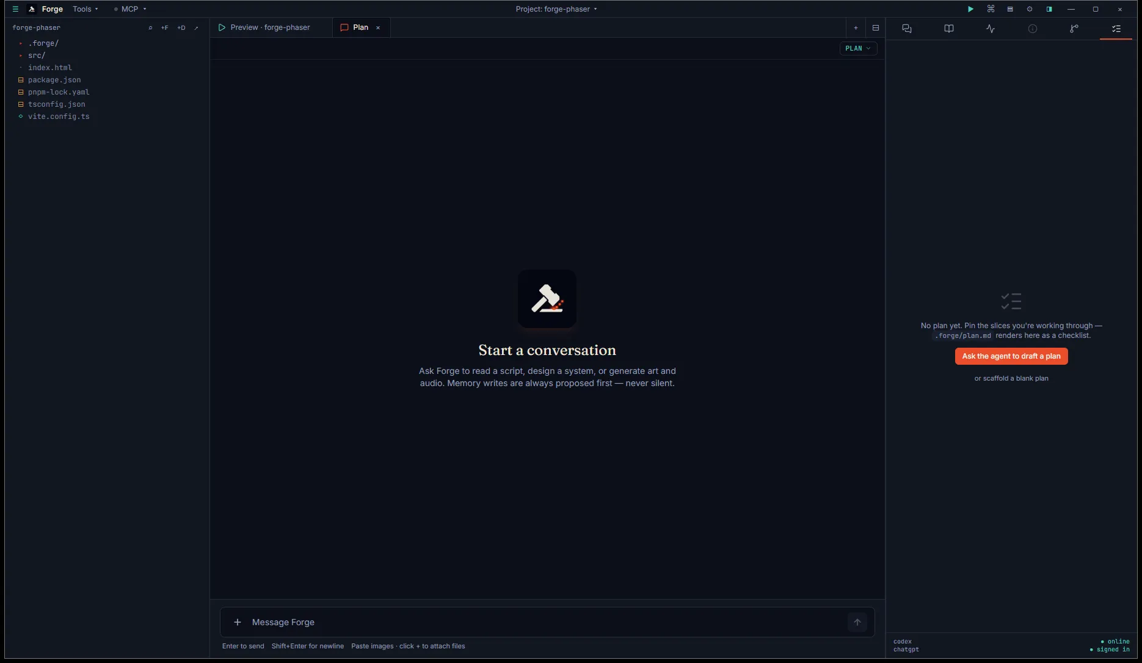Open the git branch panel icon
1142x663 pixels.
pyautogui.click(x=1074, y=29)
